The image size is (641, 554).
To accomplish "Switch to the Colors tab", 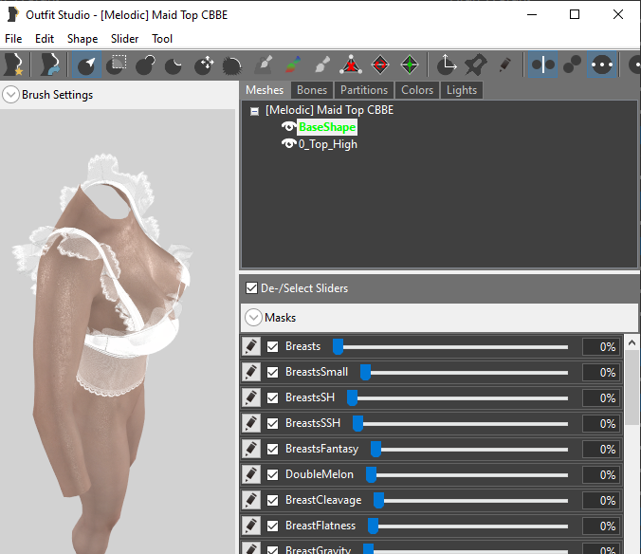I will coord(417,90).
